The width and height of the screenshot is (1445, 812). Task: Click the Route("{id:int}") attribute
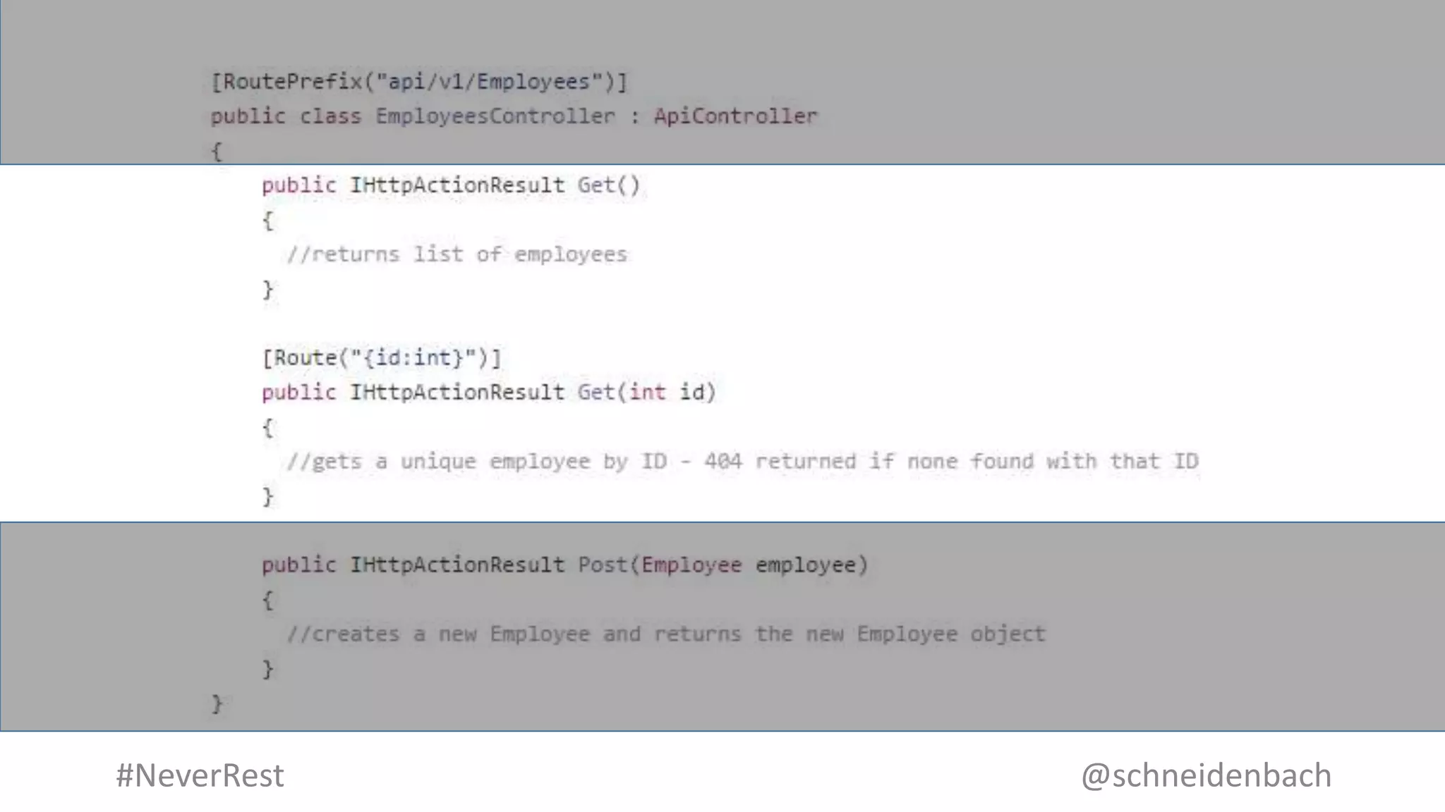[x=382, y=358]
